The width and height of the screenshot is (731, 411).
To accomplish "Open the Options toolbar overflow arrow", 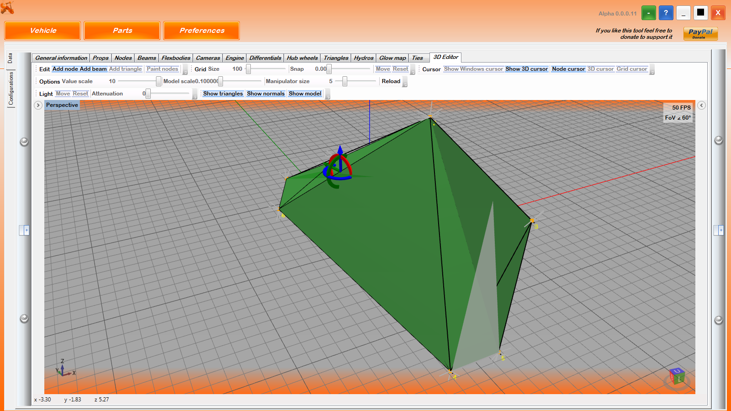I will 405,82.
